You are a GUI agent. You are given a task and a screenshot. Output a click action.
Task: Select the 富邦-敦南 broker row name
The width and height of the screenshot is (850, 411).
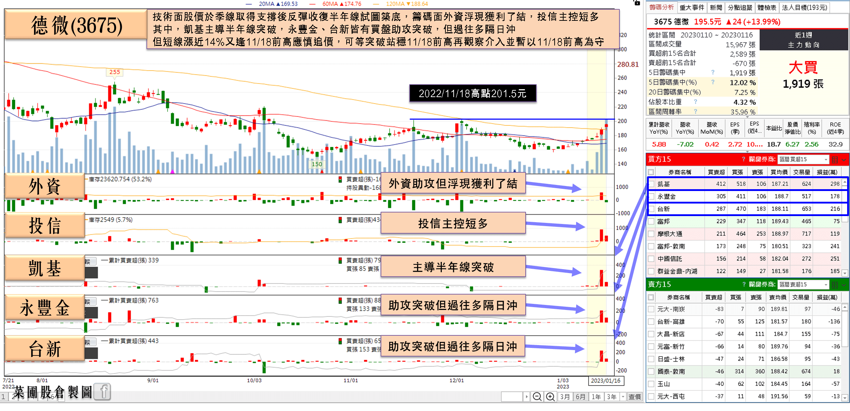coord(671,247)
